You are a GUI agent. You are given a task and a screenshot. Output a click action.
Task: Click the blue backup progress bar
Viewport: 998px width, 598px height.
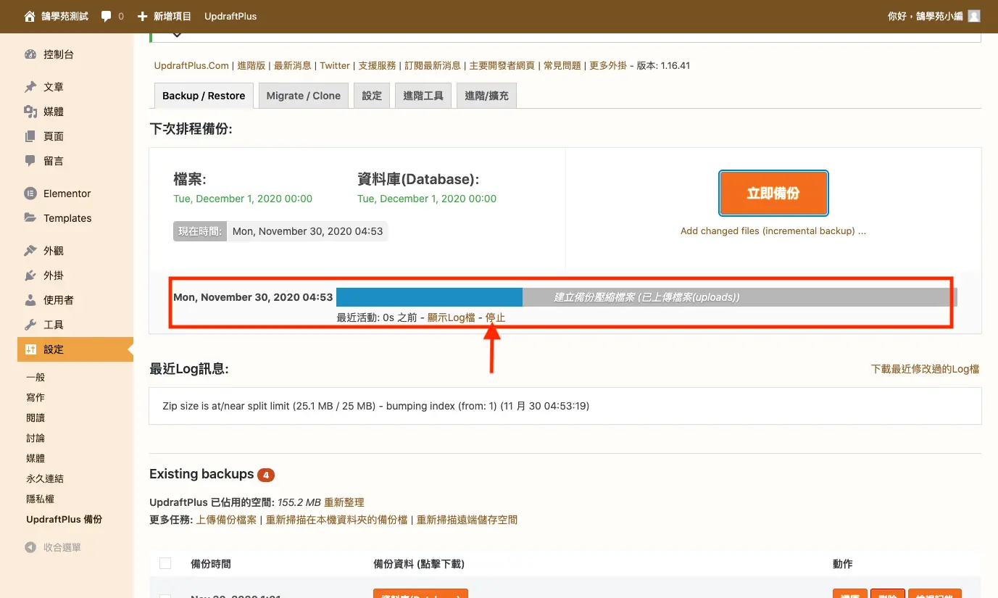click(x=429, y=297)
